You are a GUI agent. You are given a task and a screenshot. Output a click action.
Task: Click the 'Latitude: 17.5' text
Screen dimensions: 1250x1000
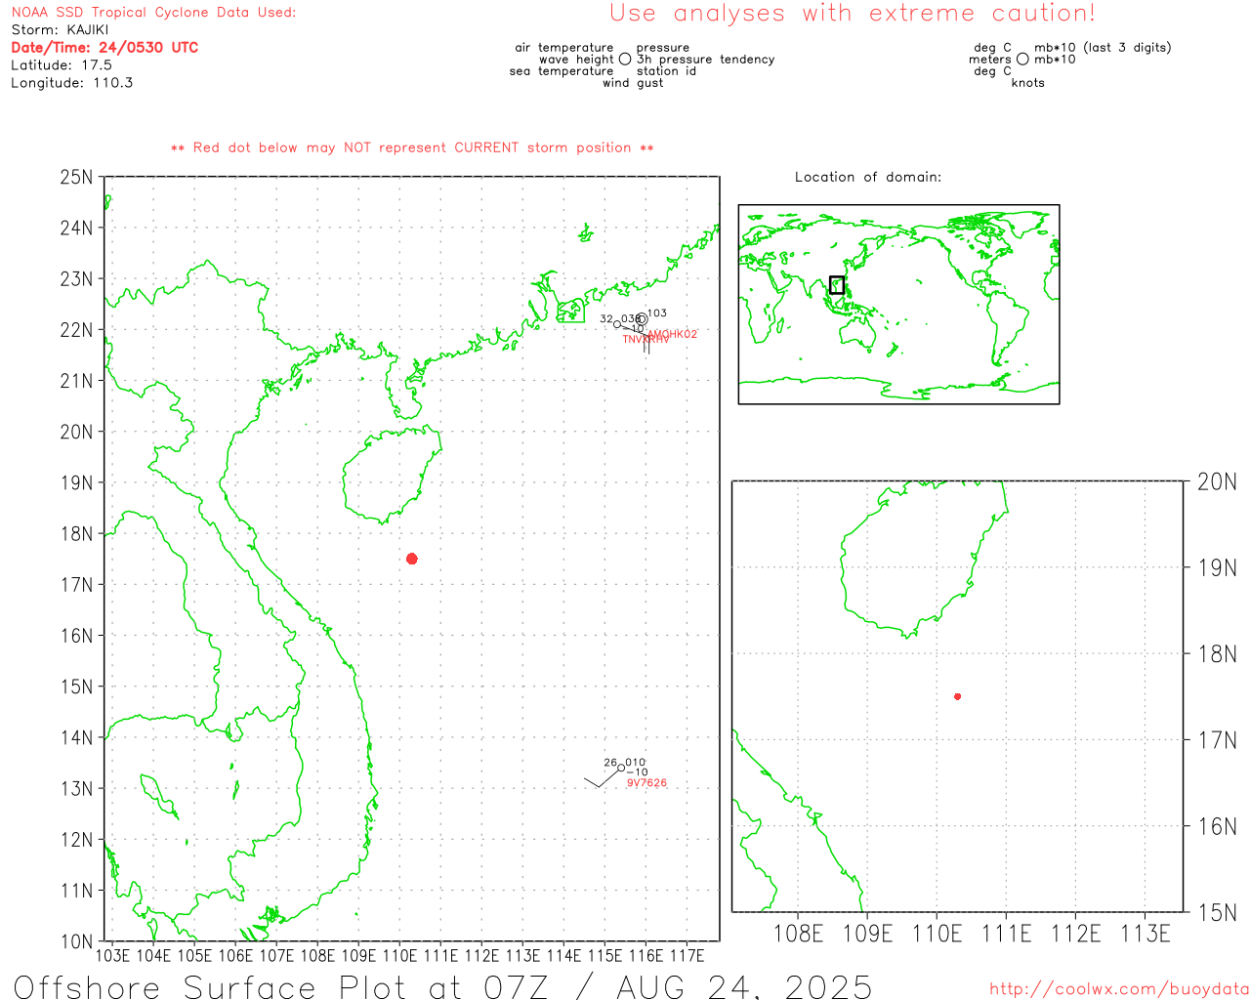pos(62,65)
